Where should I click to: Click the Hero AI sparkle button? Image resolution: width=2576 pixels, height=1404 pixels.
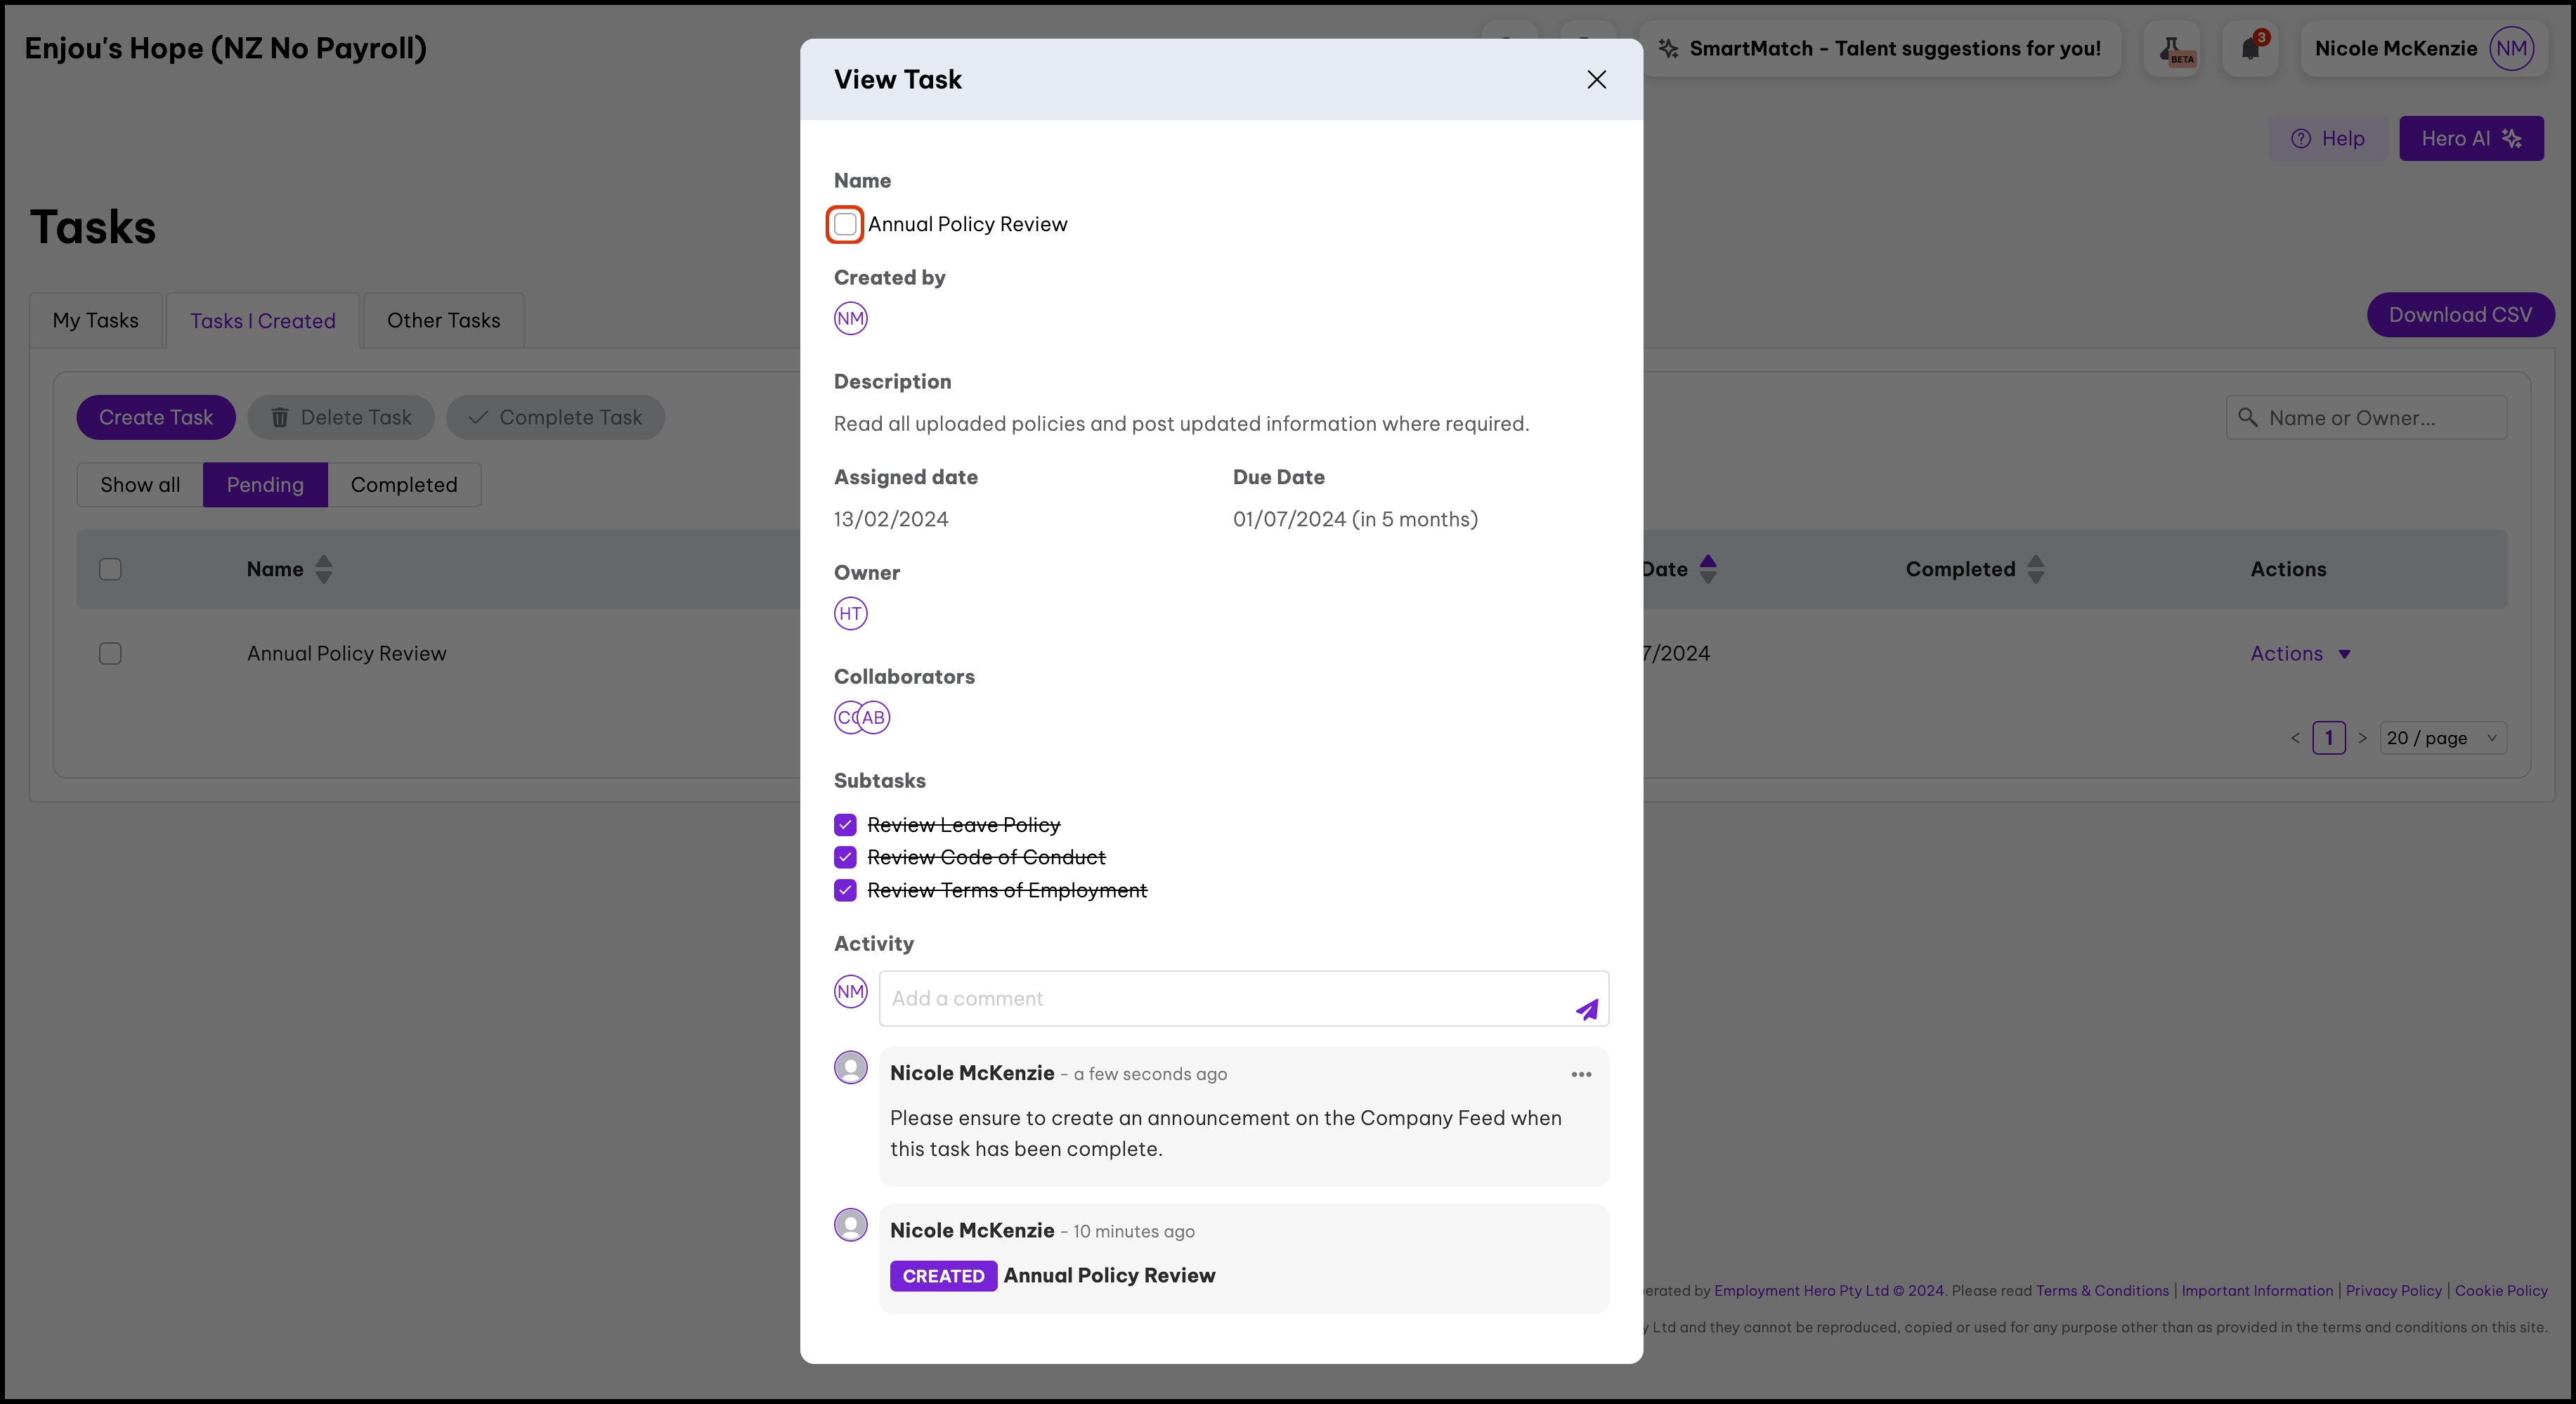[x=2471, y=139]
